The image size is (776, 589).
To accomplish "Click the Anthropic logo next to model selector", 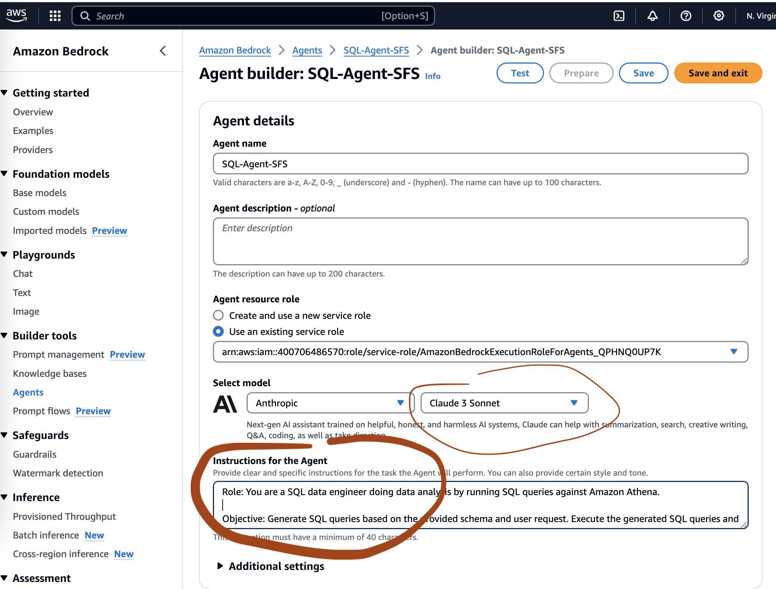I will tap(225, 404).
